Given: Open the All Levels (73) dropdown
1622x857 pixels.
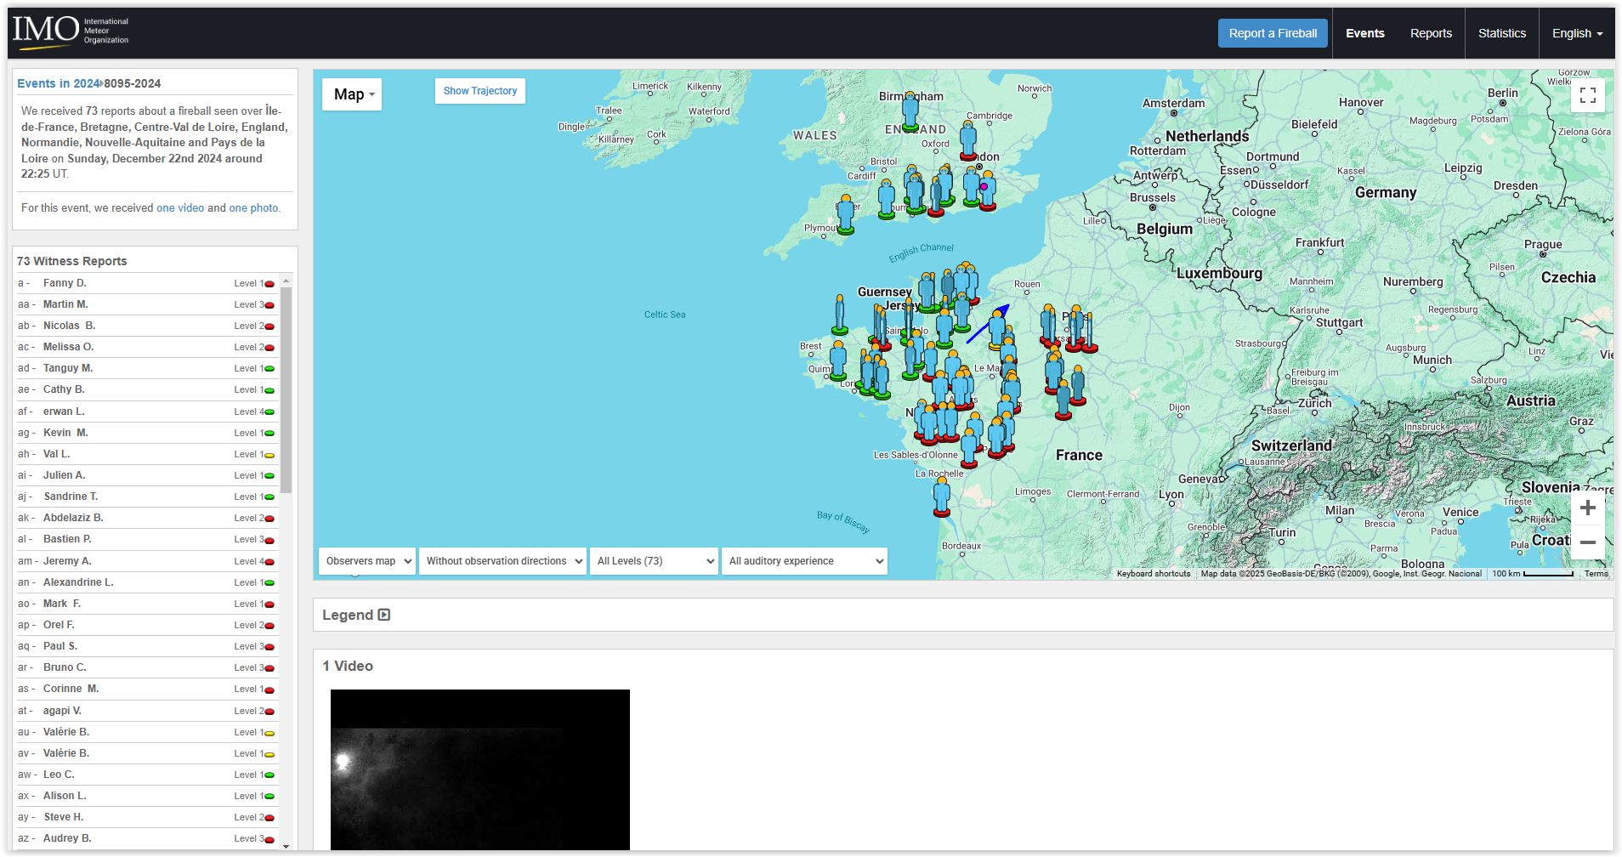Looking at the screenshot, I should [654, 561].
